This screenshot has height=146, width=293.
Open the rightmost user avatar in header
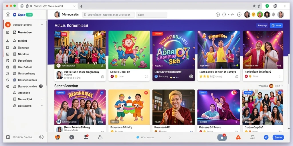pos(281,14)
